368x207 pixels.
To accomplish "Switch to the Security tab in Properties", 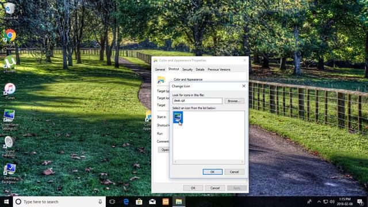I will 187,70.
